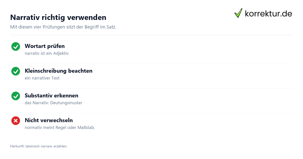Image resolution: width=303 pixels, height=159 pixels.
Task: Click the divider line below the subtitle
Action: click(151, 35)
